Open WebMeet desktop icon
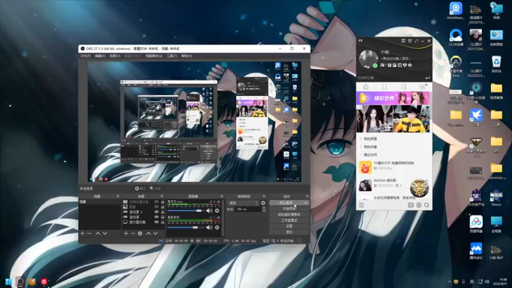 tap(456, 11)
